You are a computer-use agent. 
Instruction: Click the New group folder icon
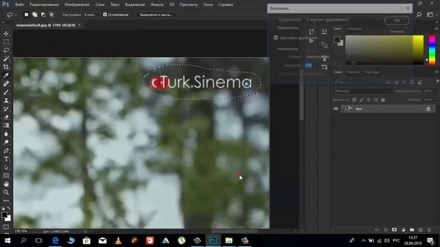pyautogui.click(x=412, y=230)
